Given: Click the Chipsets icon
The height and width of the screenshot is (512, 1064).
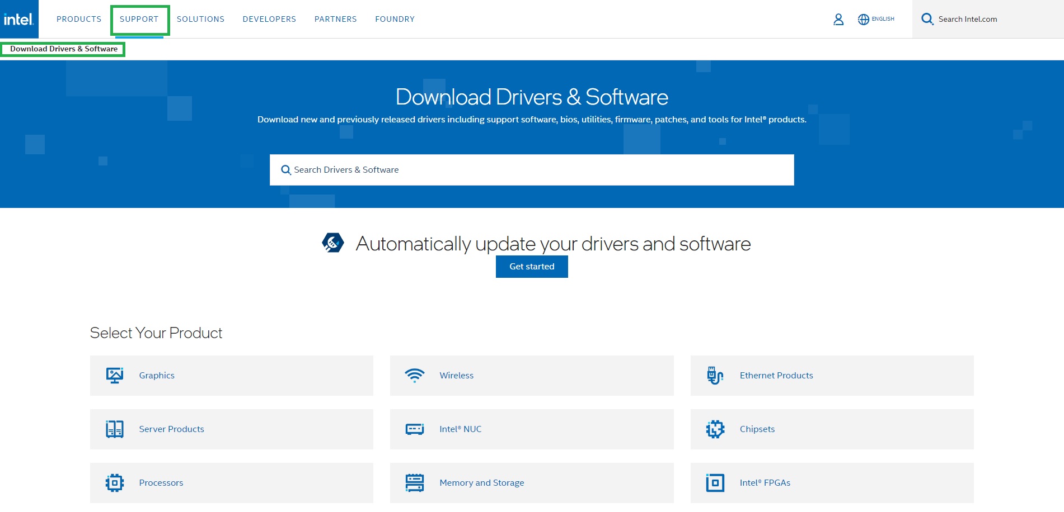Looking at the screenshot, I should coord(715,429).
